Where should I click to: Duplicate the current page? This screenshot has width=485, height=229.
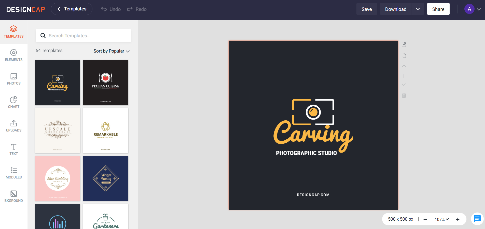pos(404,55)
